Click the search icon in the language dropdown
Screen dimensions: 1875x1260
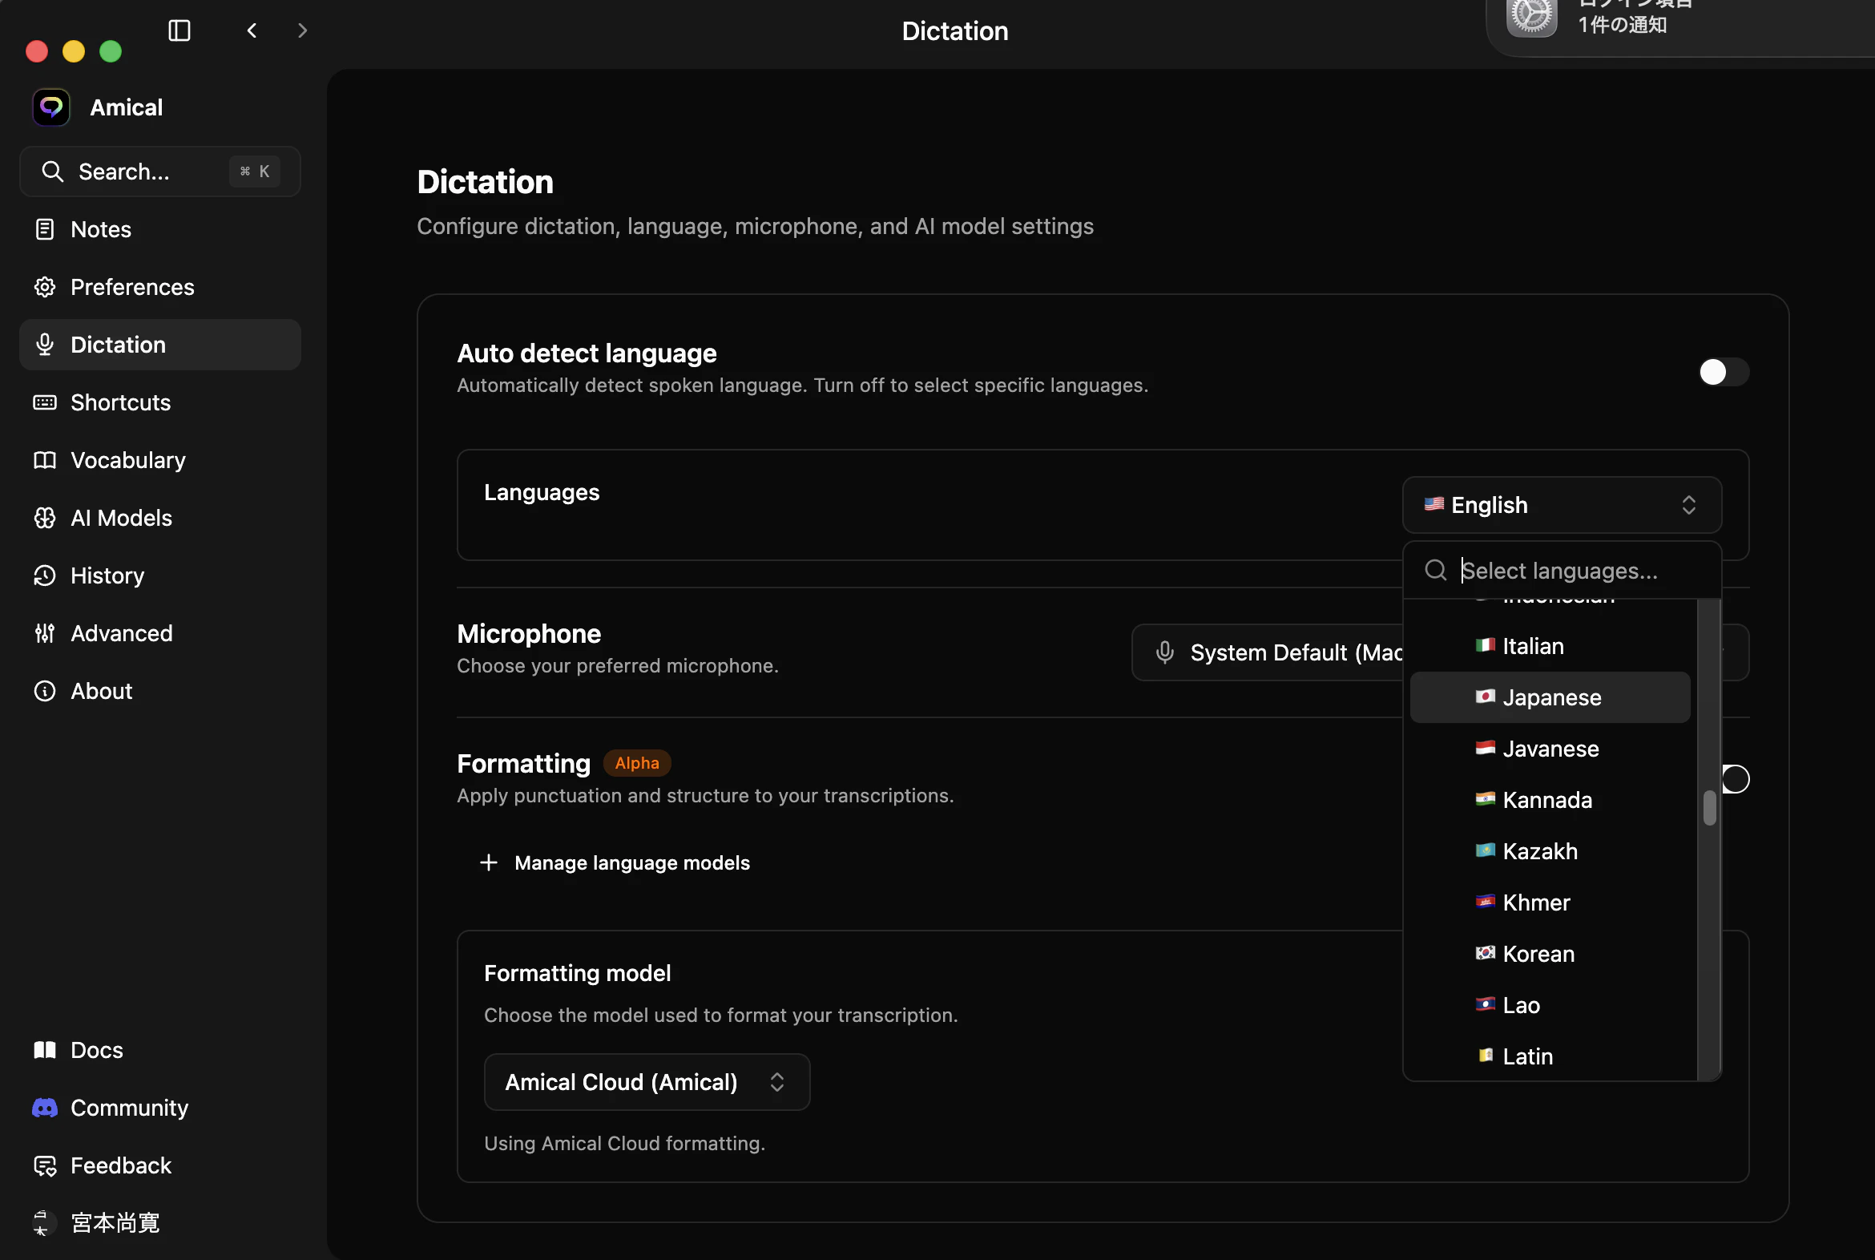[1435, 570]
